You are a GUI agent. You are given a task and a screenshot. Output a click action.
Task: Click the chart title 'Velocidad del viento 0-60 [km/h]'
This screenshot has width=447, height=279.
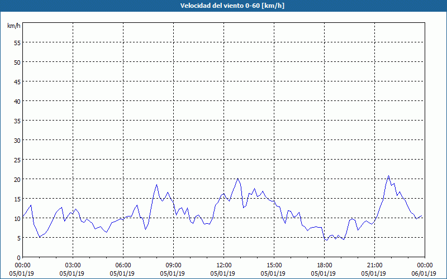(232, 6)
